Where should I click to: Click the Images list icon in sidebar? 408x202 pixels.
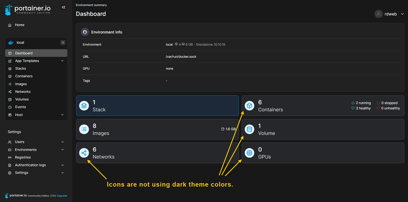point(10,84)
